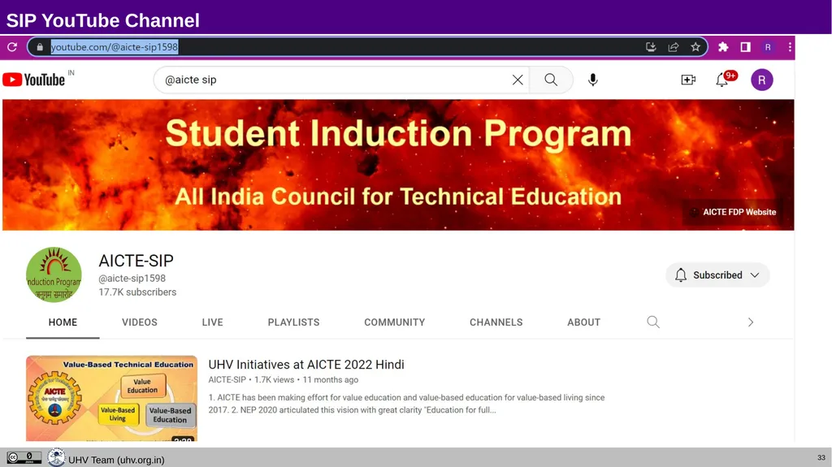The width and height of the screenshot is (832, 467).
Task: Open the UHV Initiatives at AICTE 2022 Hindi title
Action: [x=306, y=365]
